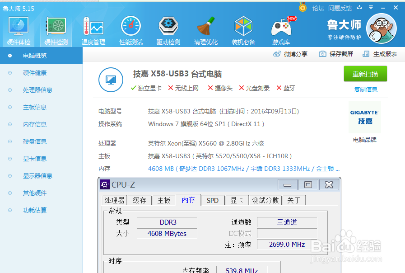405x273 pixels.
Task: Open 驱动检测 driver detection
Action: 168,31
